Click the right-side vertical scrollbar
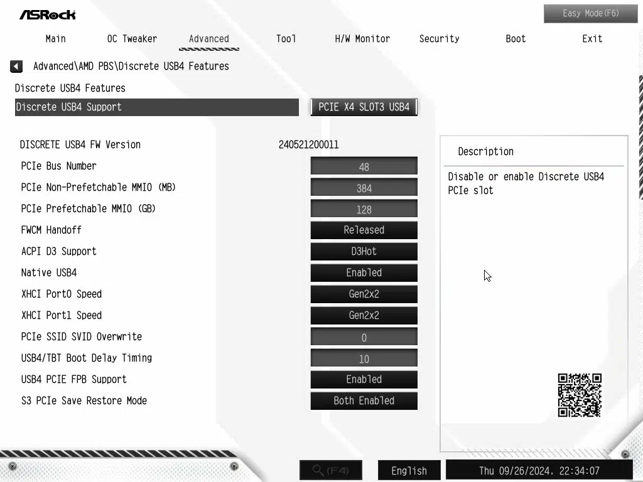 pyautogui.click(x=640, y=138)
